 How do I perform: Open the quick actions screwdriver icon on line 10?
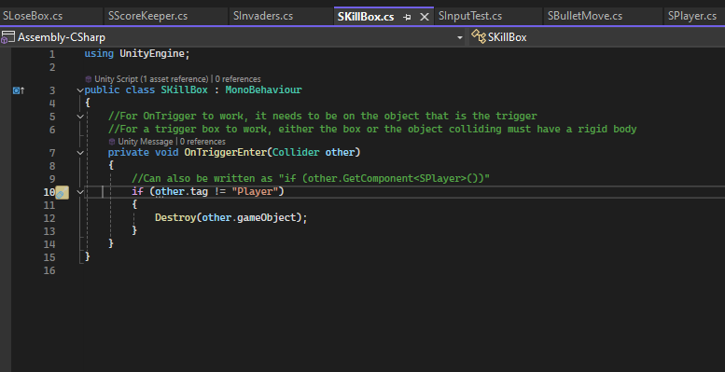point(62,193)
